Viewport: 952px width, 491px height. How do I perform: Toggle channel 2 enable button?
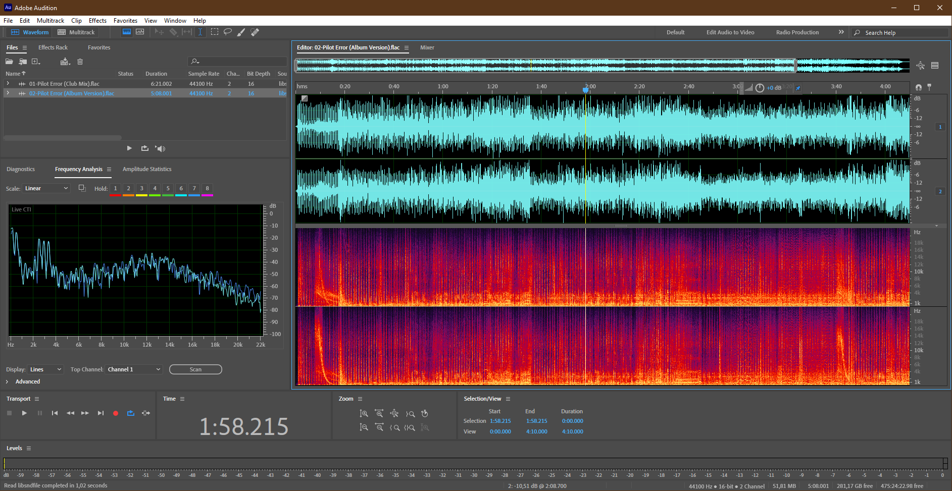coord(940,191)
